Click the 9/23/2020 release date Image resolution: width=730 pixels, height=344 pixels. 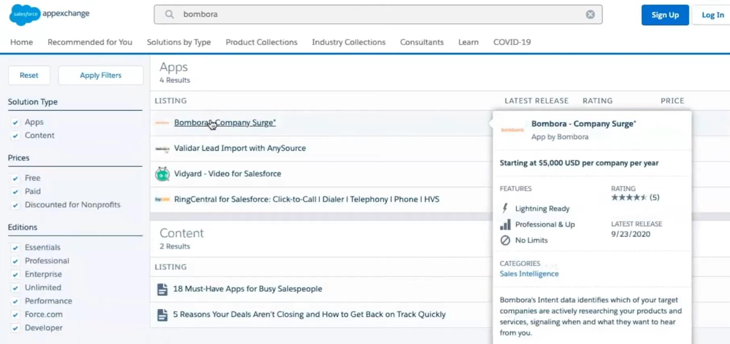[x=630, y=234]
